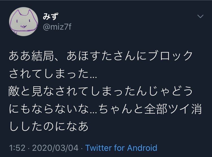The image size is (212, 157).
Task: Click the last line ししたのになあ
Action: pyautogui.click(x=49, y=126)
